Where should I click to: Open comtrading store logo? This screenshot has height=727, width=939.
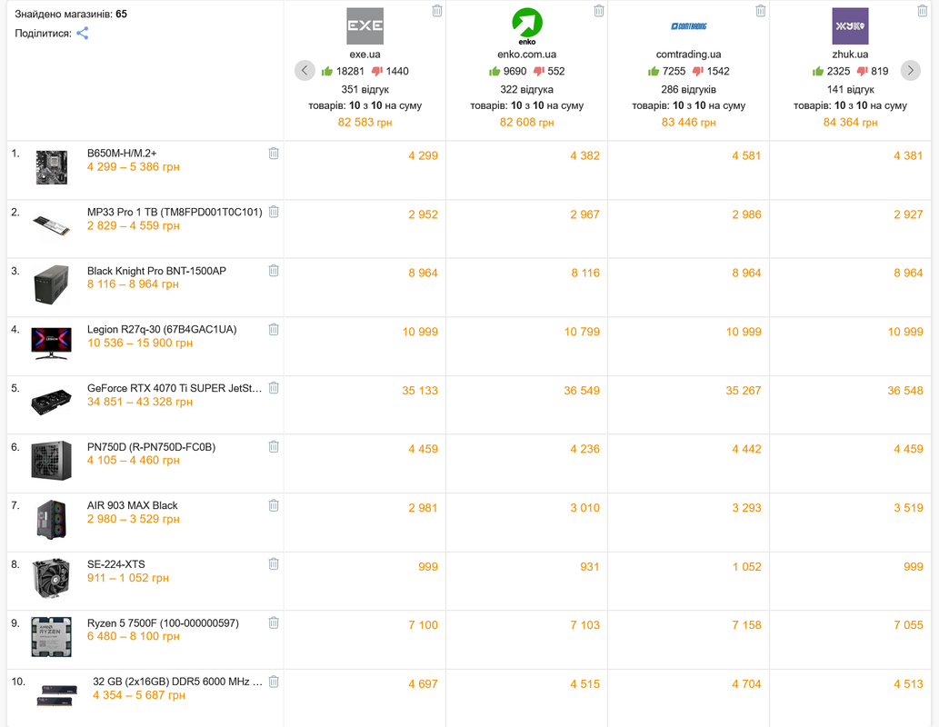[x=689, y=26]
